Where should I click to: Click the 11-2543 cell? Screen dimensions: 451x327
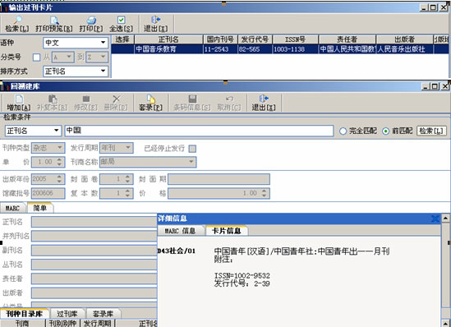(x=220, y=49)
